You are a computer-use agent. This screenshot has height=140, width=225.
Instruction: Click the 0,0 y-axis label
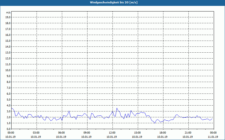tap(8, 129)
